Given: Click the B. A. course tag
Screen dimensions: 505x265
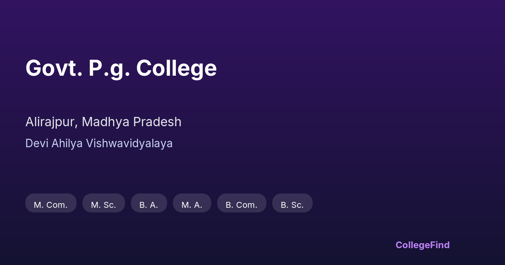Looking at the screenshot, I should point(149,203).
